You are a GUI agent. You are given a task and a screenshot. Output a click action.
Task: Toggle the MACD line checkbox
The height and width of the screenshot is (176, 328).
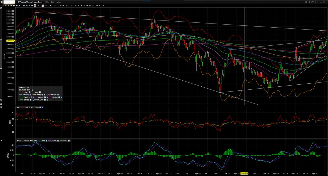point(46,141)
